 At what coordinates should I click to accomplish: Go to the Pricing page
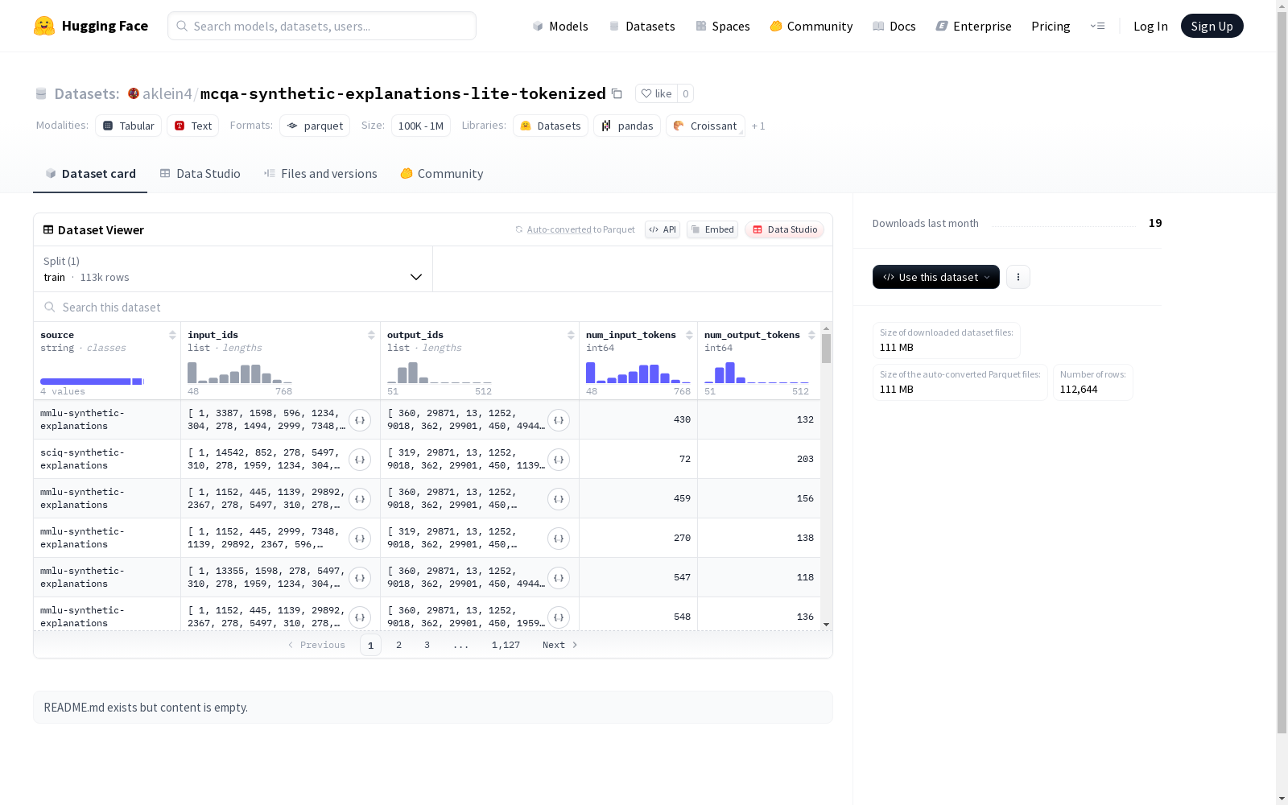1051,26
